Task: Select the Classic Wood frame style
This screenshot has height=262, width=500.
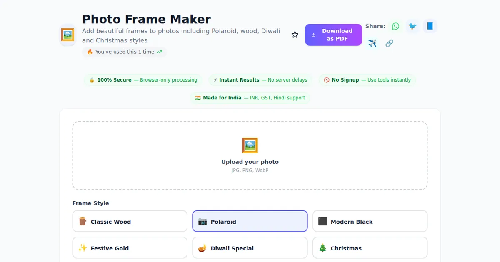Action: (130, 221)
